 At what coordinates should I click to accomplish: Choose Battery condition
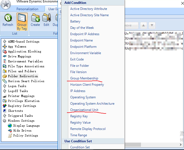pyautogui.click(x=75, y=21)
